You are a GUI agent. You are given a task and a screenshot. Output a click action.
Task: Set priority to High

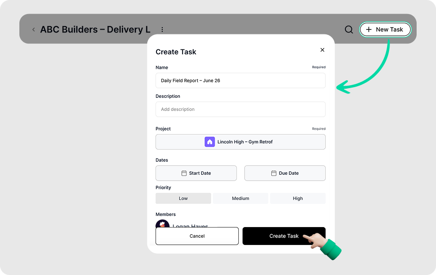click(x=297, y=199)
